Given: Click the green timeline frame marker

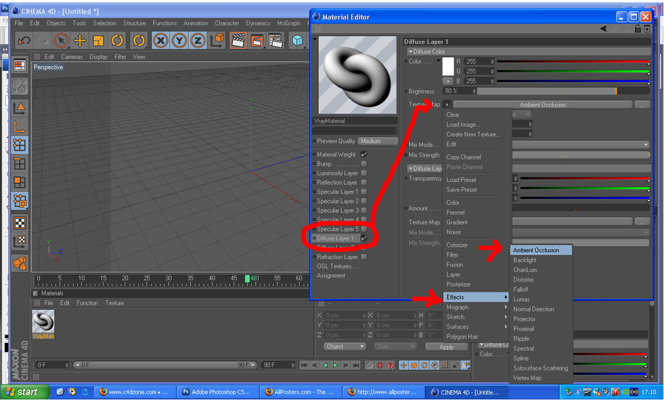Looking at the screenshot, I should [x=247, y=278].
